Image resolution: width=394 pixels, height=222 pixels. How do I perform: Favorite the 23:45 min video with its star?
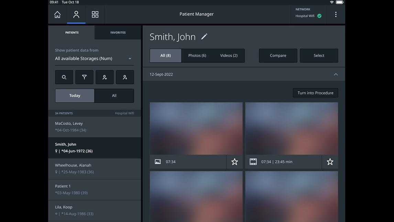[330, 162]
